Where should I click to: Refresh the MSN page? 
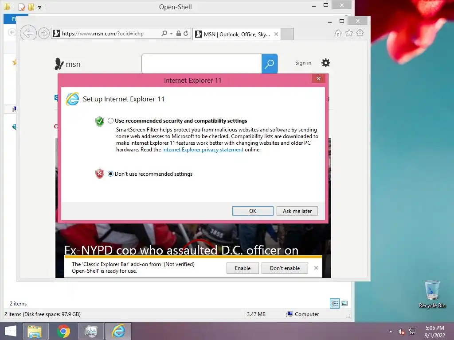coord(186,34)
